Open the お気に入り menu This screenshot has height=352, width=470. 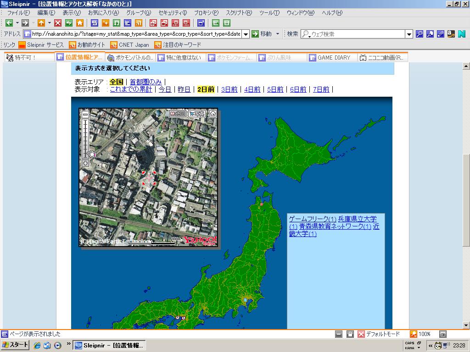pyautogui.click(x=103, y=12)
